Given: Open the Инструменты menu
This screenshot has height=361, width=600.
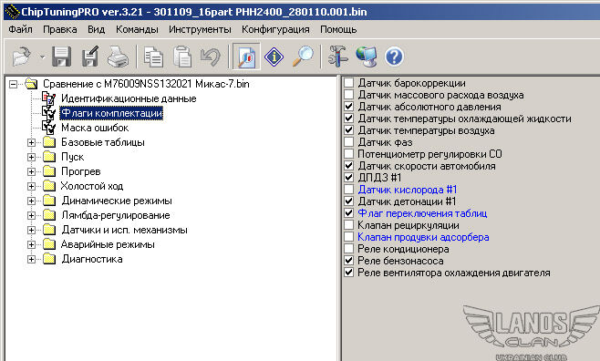Looking at the screenshot, I should pos(200,29).
